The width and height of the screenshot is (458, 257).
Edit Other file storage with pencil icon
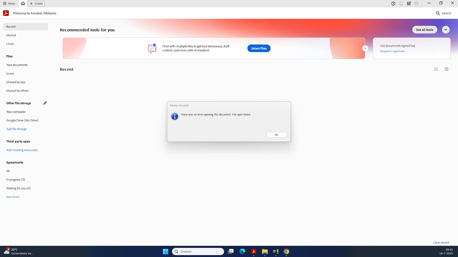pyautogui.click(x=45, y=103)
